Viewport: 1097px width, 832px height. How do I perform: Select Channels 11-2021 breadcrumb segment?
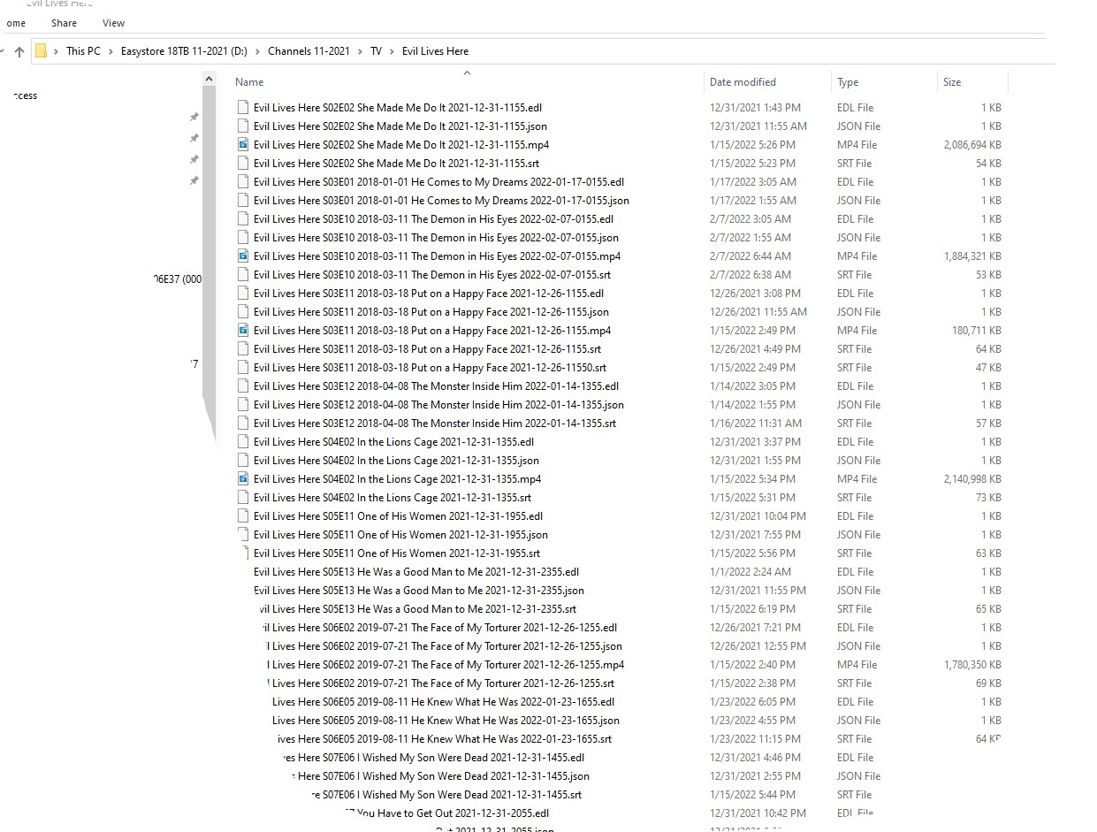[x=309, y=51]
